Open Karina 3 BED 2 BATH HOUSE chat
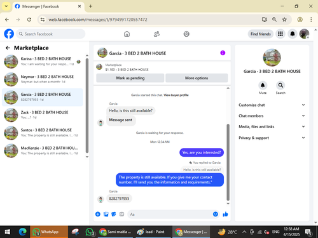This screenshot has width=318, height=238. (x=43, y=62)
